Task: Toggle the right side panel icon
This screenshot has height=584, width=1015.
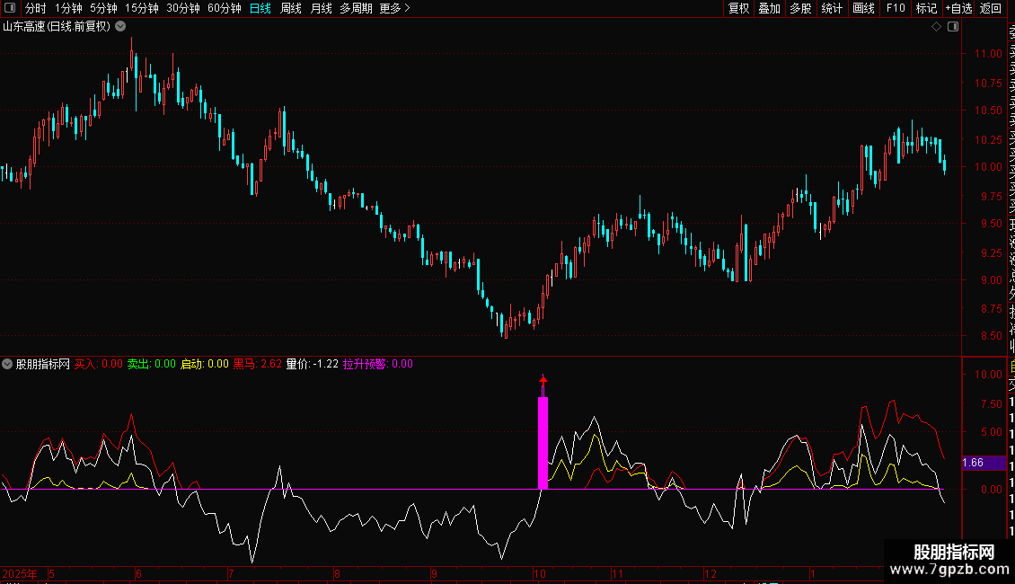Action: coord(953,27)
